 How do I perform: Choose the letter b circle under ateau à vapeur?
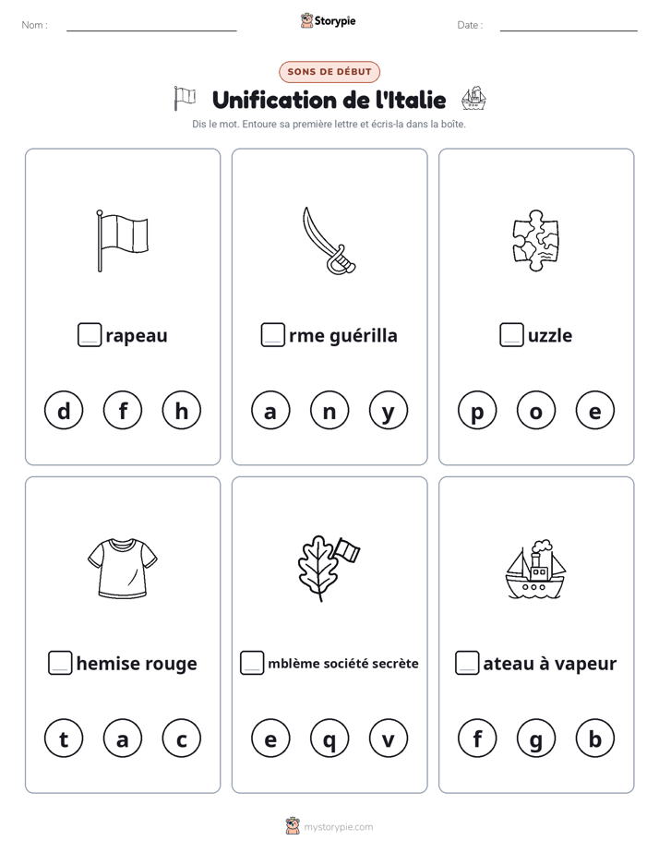[594, 739]
